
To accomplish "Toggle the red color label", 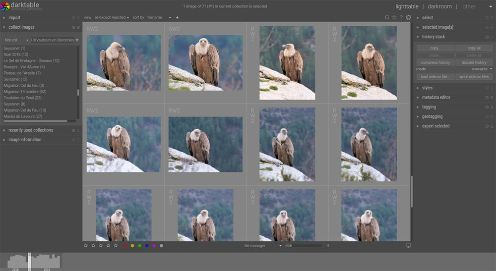I will coord(125,246).
